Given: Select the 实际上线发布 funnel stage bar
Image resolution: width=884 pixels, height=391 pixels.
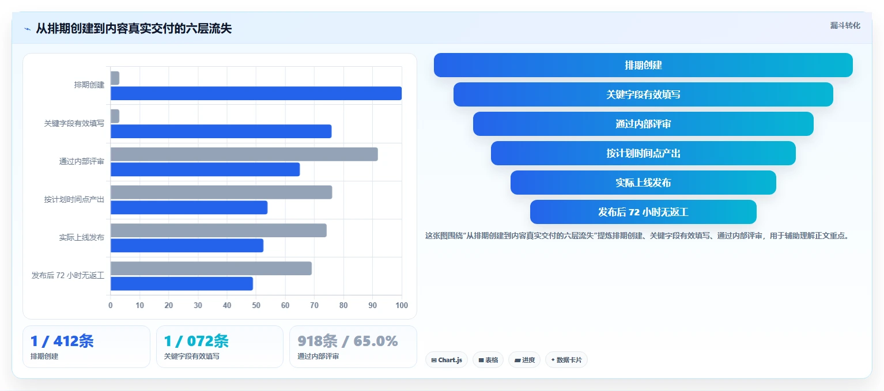Looking at the screenshot, I should pos(643,183).
